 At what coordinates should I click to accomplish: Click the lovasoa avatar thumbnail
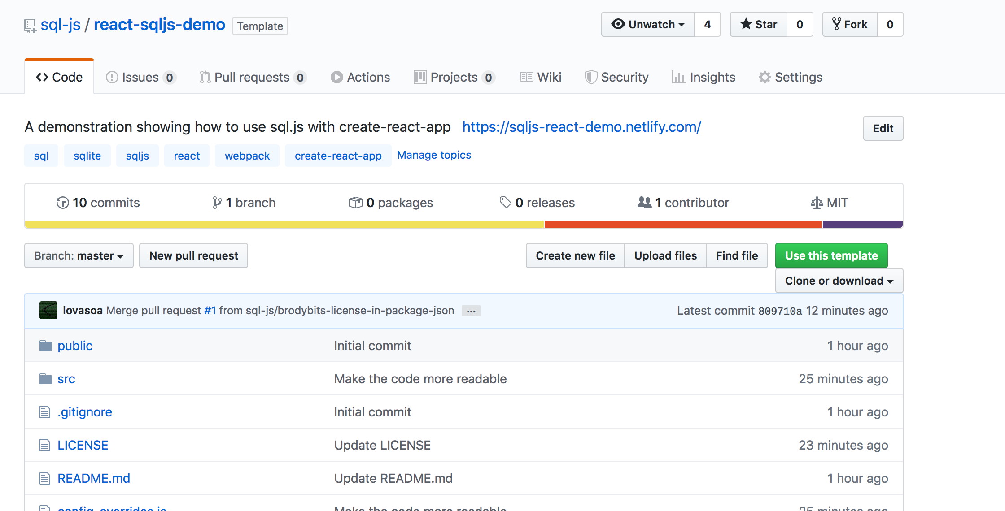[48, 310]
